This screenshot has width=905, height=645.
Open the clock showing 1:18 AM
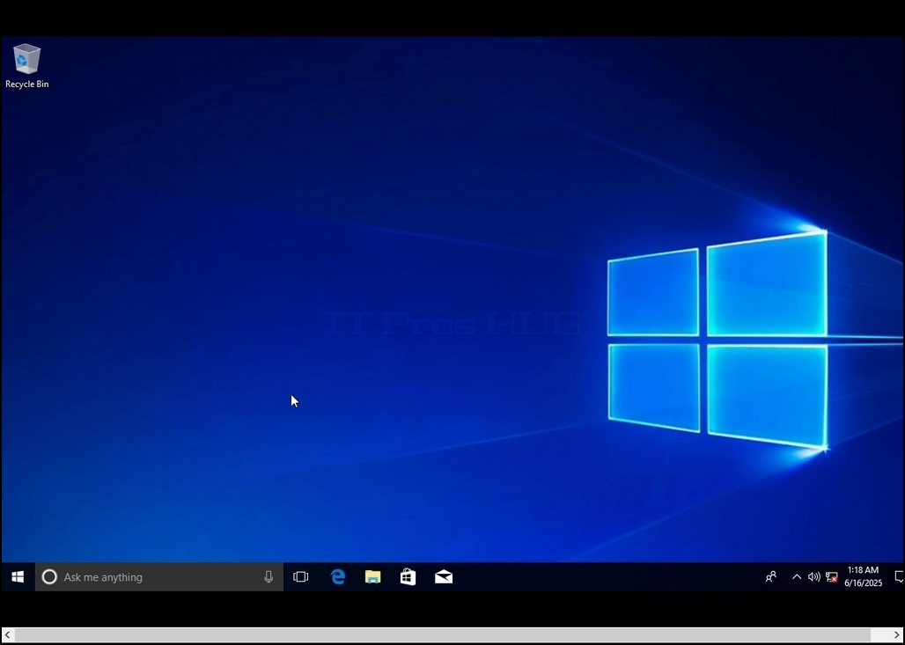click(864, 577)
